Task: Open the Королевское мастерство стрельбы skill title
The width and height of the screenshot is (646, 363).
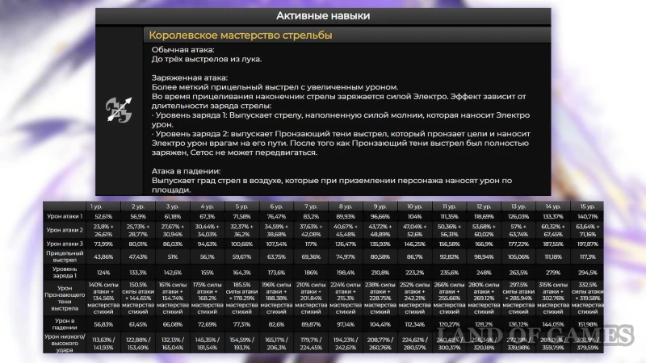Action: pyautogui.click(x=240, y=35)
